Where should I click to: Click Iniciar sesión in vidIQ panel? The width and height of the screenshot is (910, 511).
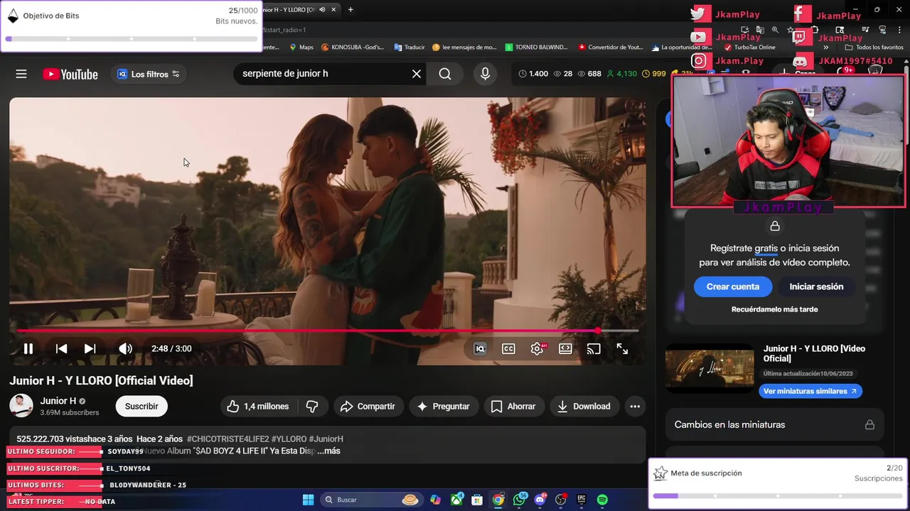816,287
